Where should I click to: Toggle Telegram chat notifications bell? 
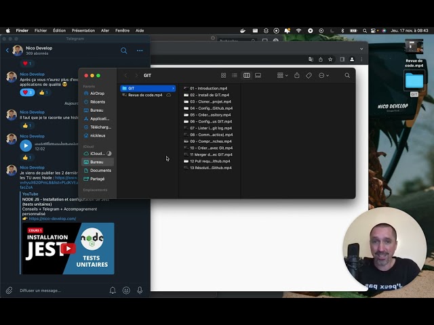(x=113, y=290)
